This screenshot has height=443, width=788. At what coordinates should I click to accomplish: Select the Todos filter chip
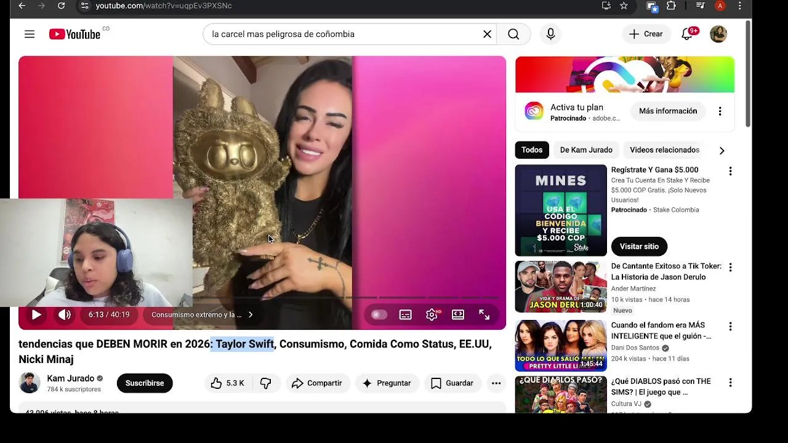pos(532,150)
